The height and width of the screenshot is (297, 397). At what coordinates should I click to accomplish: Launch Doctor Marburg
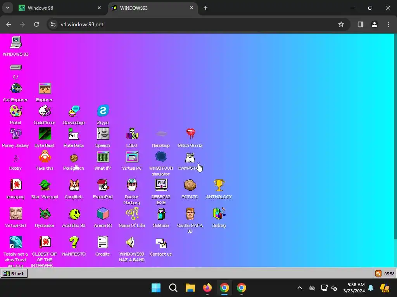[x=132, y=185]
